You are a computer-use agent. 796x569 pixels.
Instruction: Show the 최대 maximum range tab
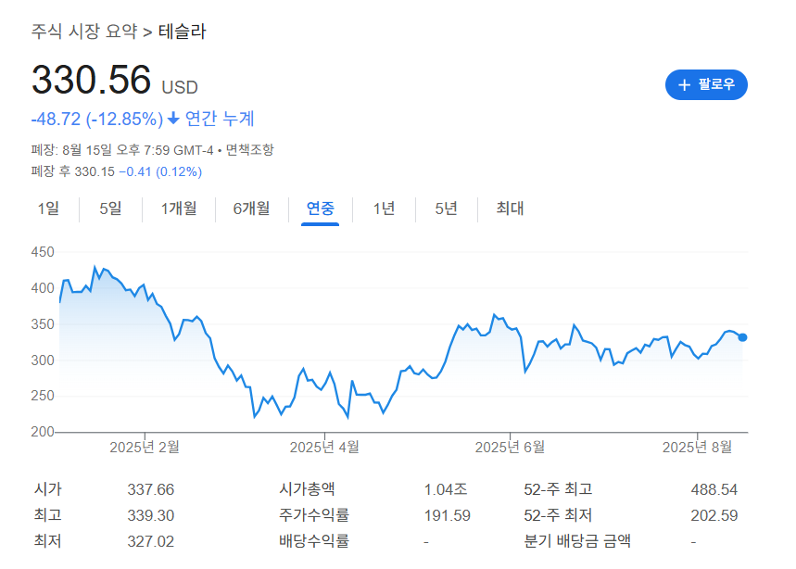coord(510,209)
